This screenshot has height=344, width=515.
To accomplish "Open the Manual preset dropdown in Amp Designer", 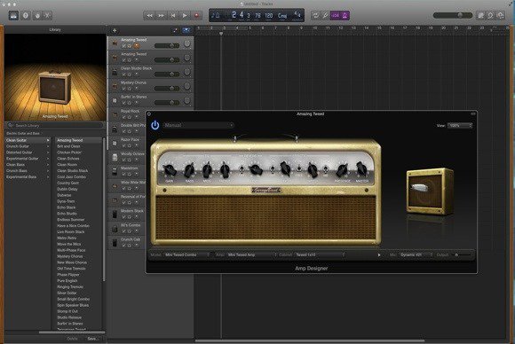I will pos(199,125).
